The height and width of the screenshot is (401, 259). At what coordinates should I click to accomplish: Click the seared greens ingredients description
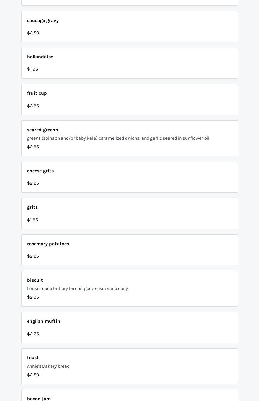[x=118, y=138]
